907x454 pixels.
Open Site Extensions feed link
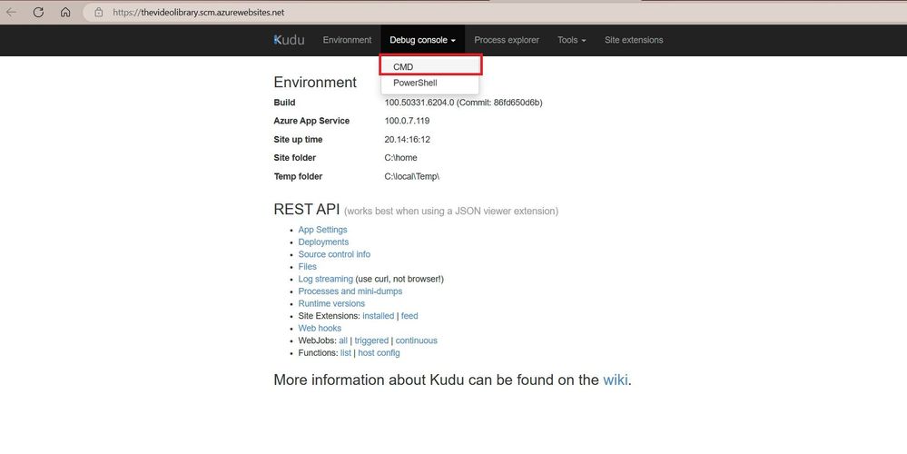(409, 316)
